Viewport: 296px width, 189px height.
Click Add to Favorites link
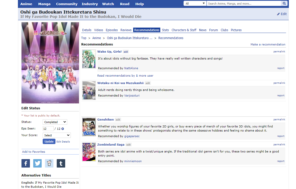33,152
